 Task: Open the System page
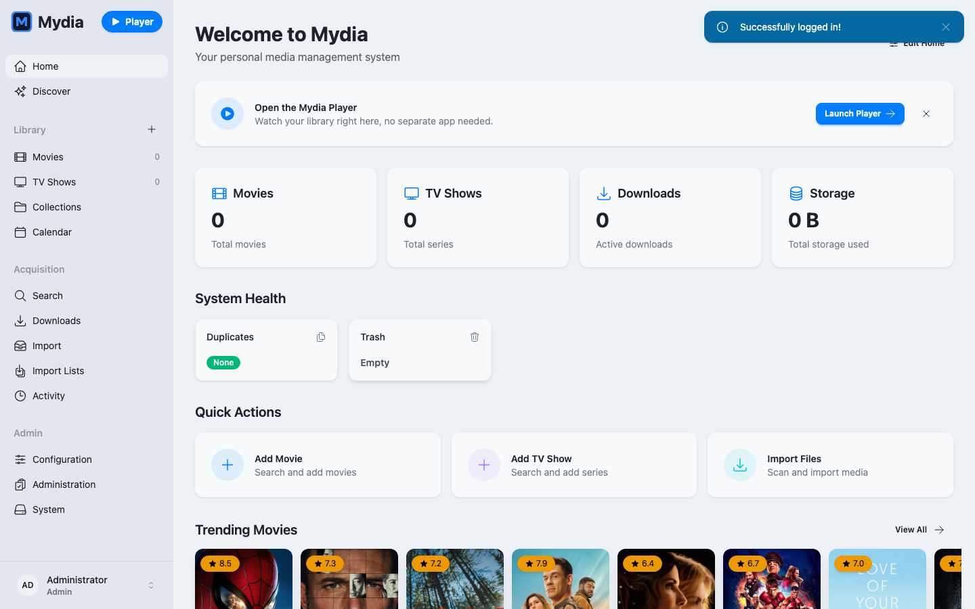(x=87, y=510)
